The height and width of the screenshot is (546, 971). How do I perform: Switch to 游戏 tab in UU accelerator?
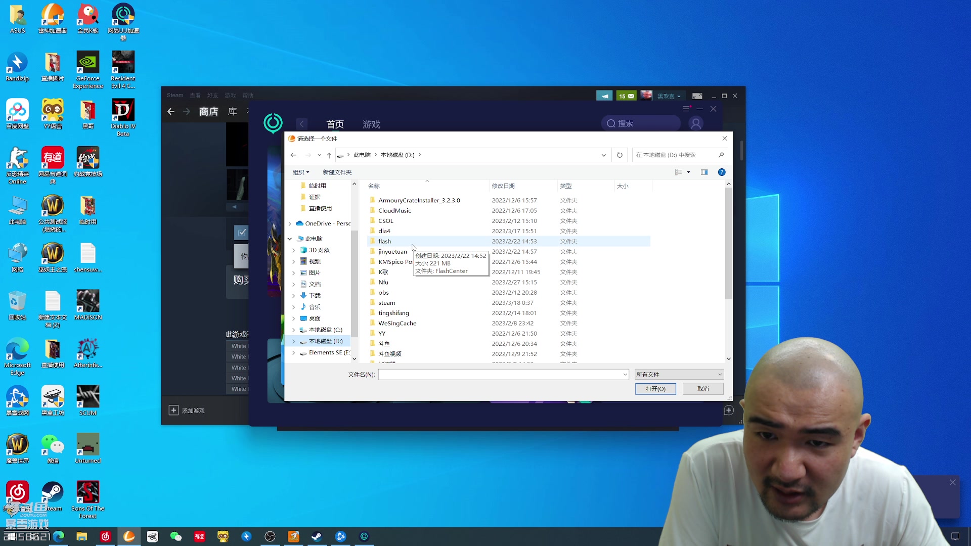click(371, 124)
